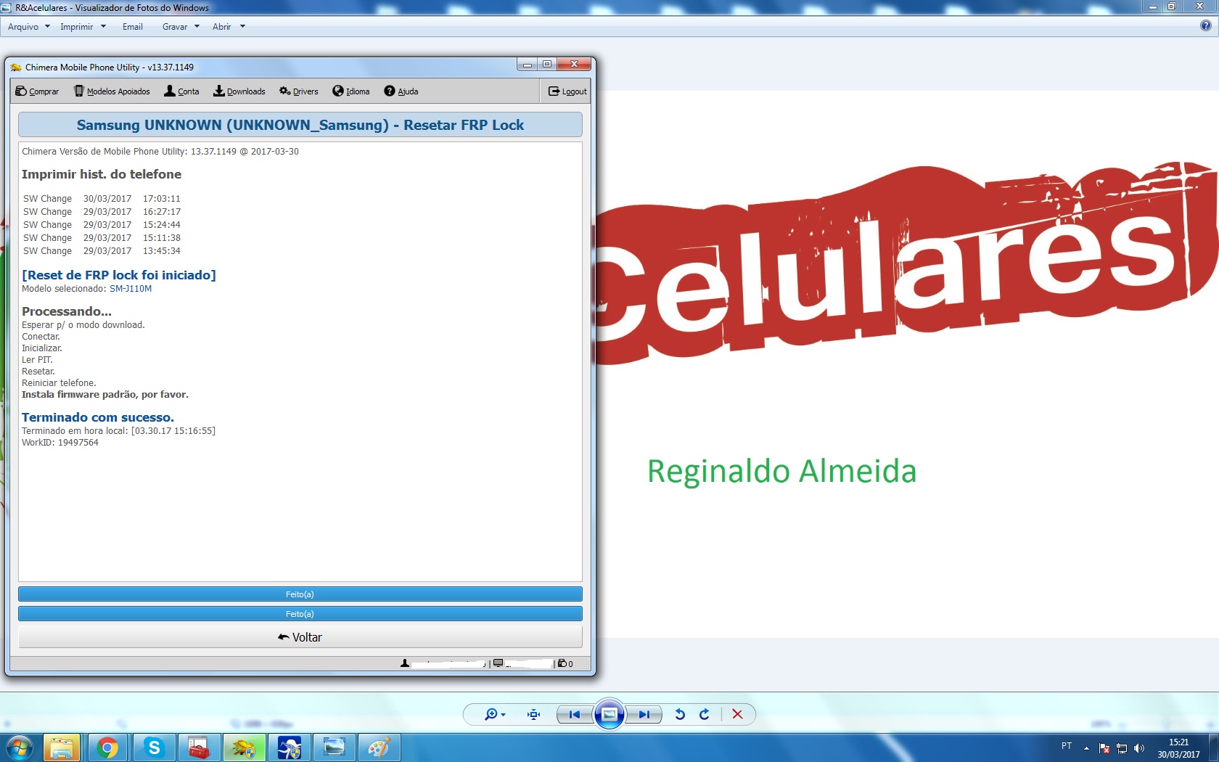Open the Arquivo menu
This screenshot has width=1219, height=762.
tap(23, 27)
